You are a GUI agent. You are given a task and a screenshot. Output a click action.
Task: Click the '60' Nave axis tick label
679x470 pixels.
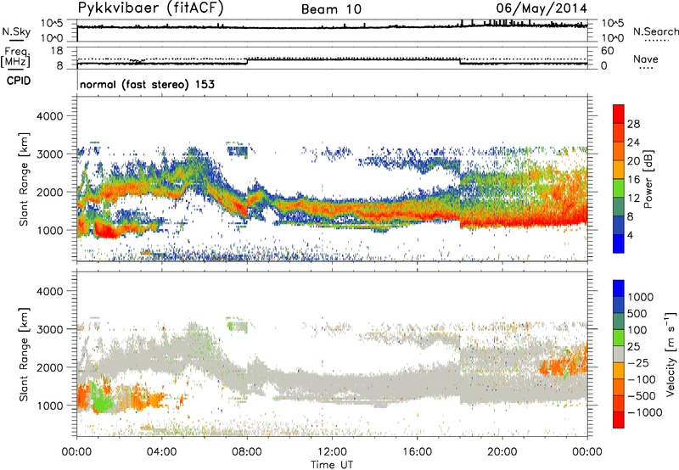[607, 51]
